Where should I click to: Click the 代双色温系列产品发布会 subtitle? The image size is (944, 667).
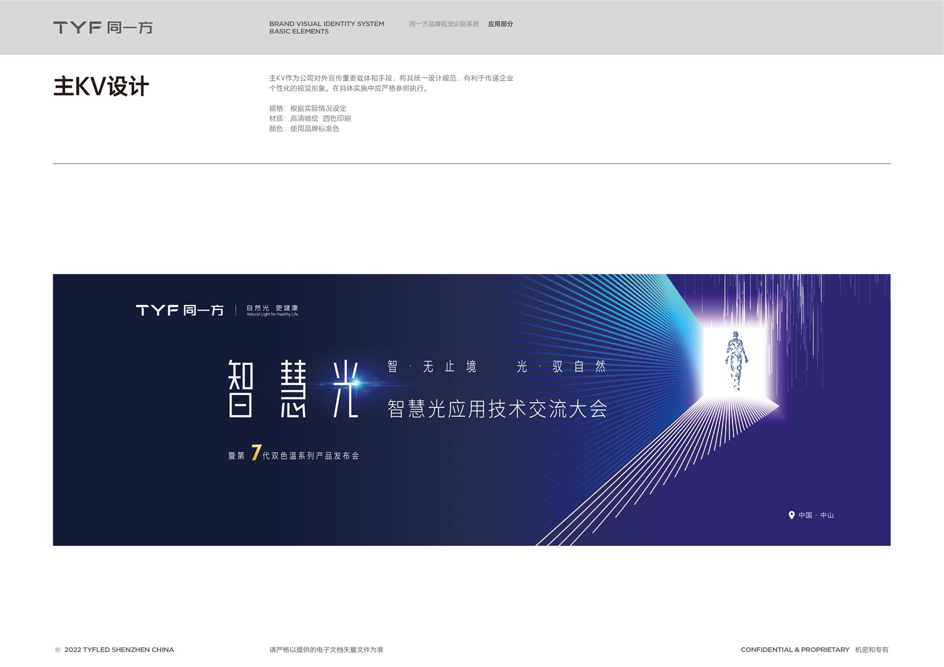point(311,456)
